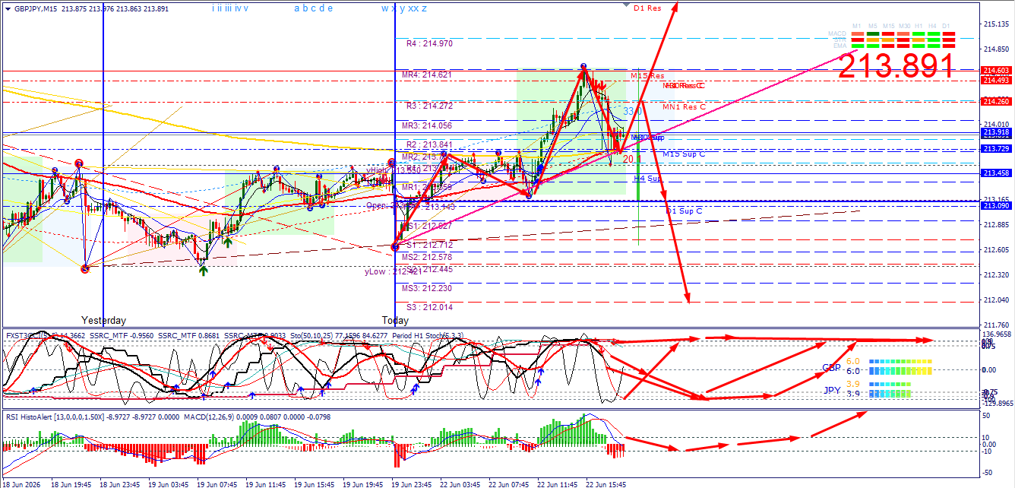Click the Yesterday session label
This screenshot has width=1015, height=488.
104,320
